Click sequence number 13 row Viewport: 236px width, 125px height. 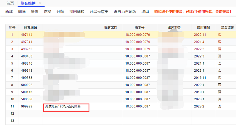pos(121,121)
